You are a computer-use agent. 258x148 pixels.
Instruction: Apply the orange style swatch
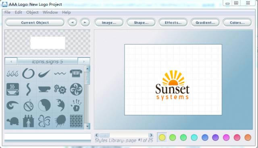[248, 137]
